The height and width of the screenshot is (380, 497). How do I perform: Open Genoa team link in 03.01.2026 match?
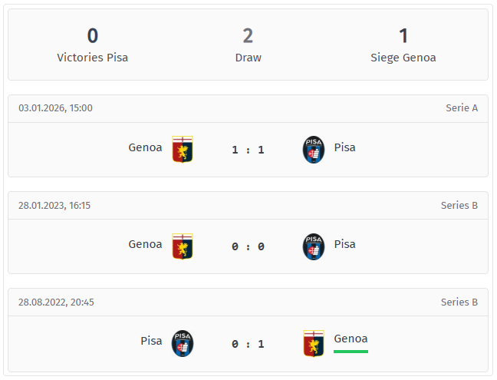coord(145,147)
